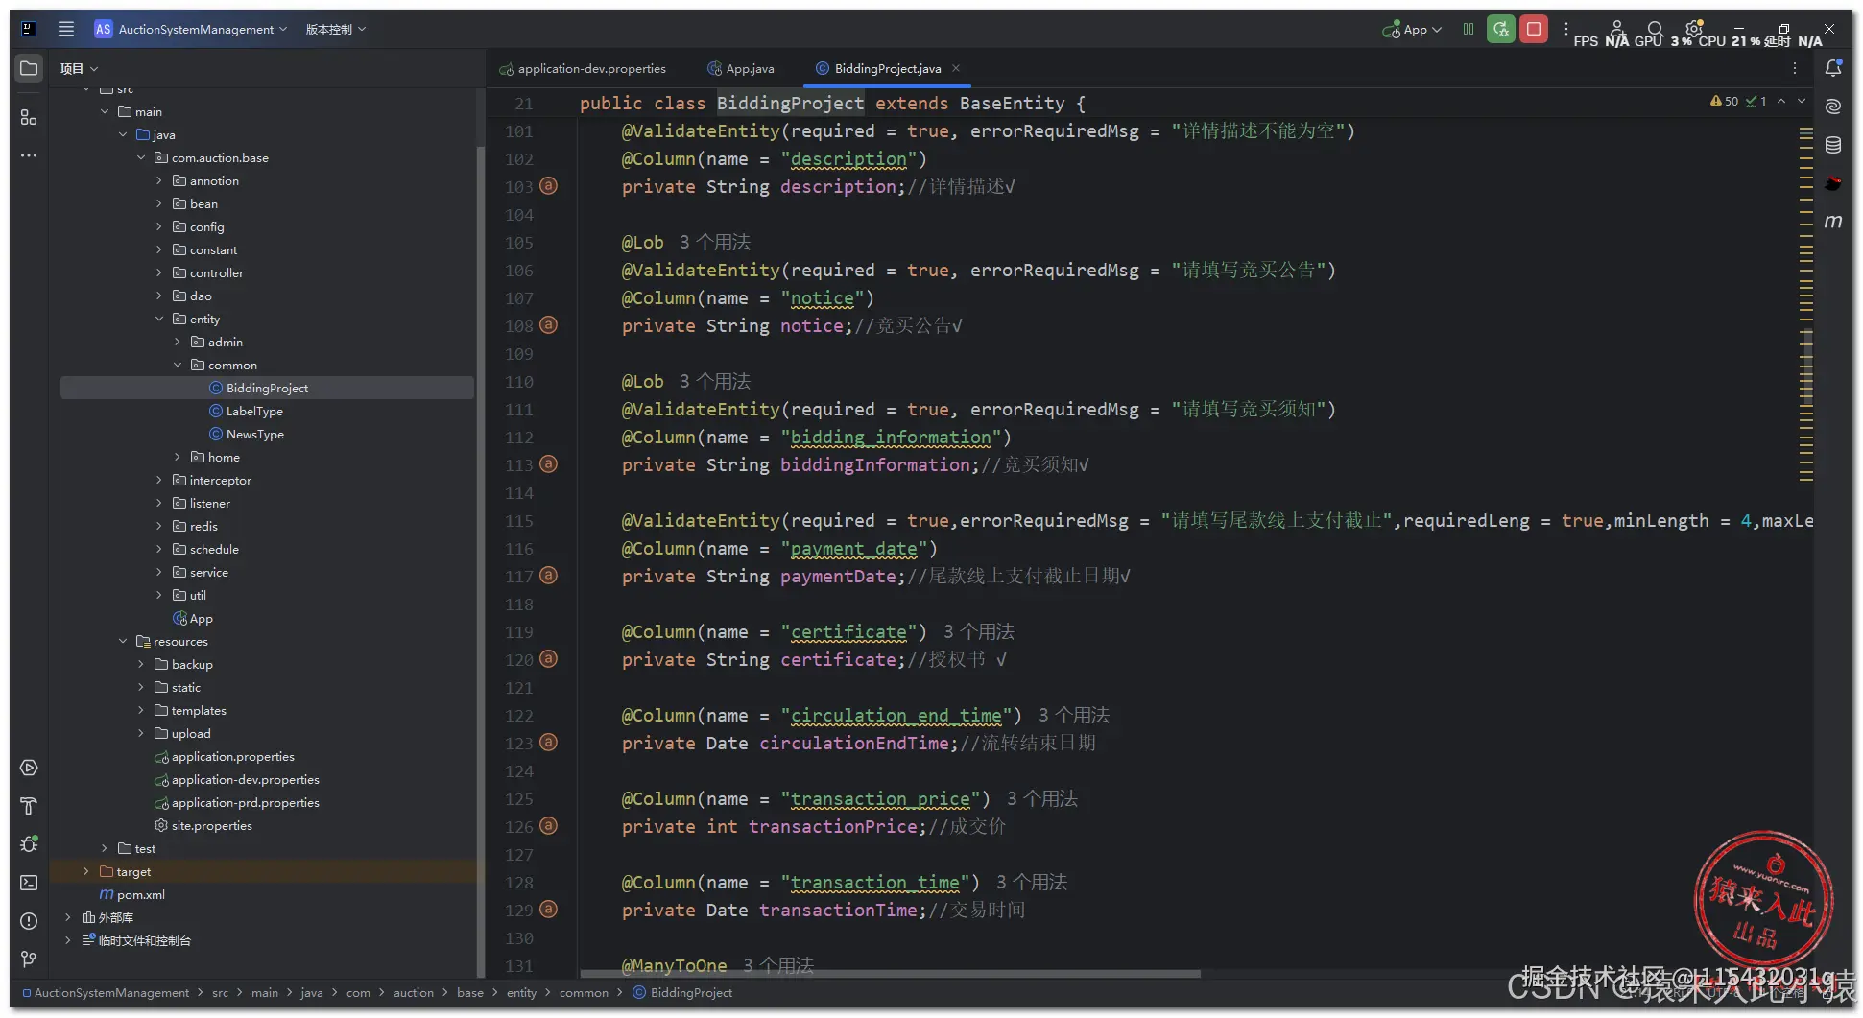Expand the admin package

(x=178, y=342)
